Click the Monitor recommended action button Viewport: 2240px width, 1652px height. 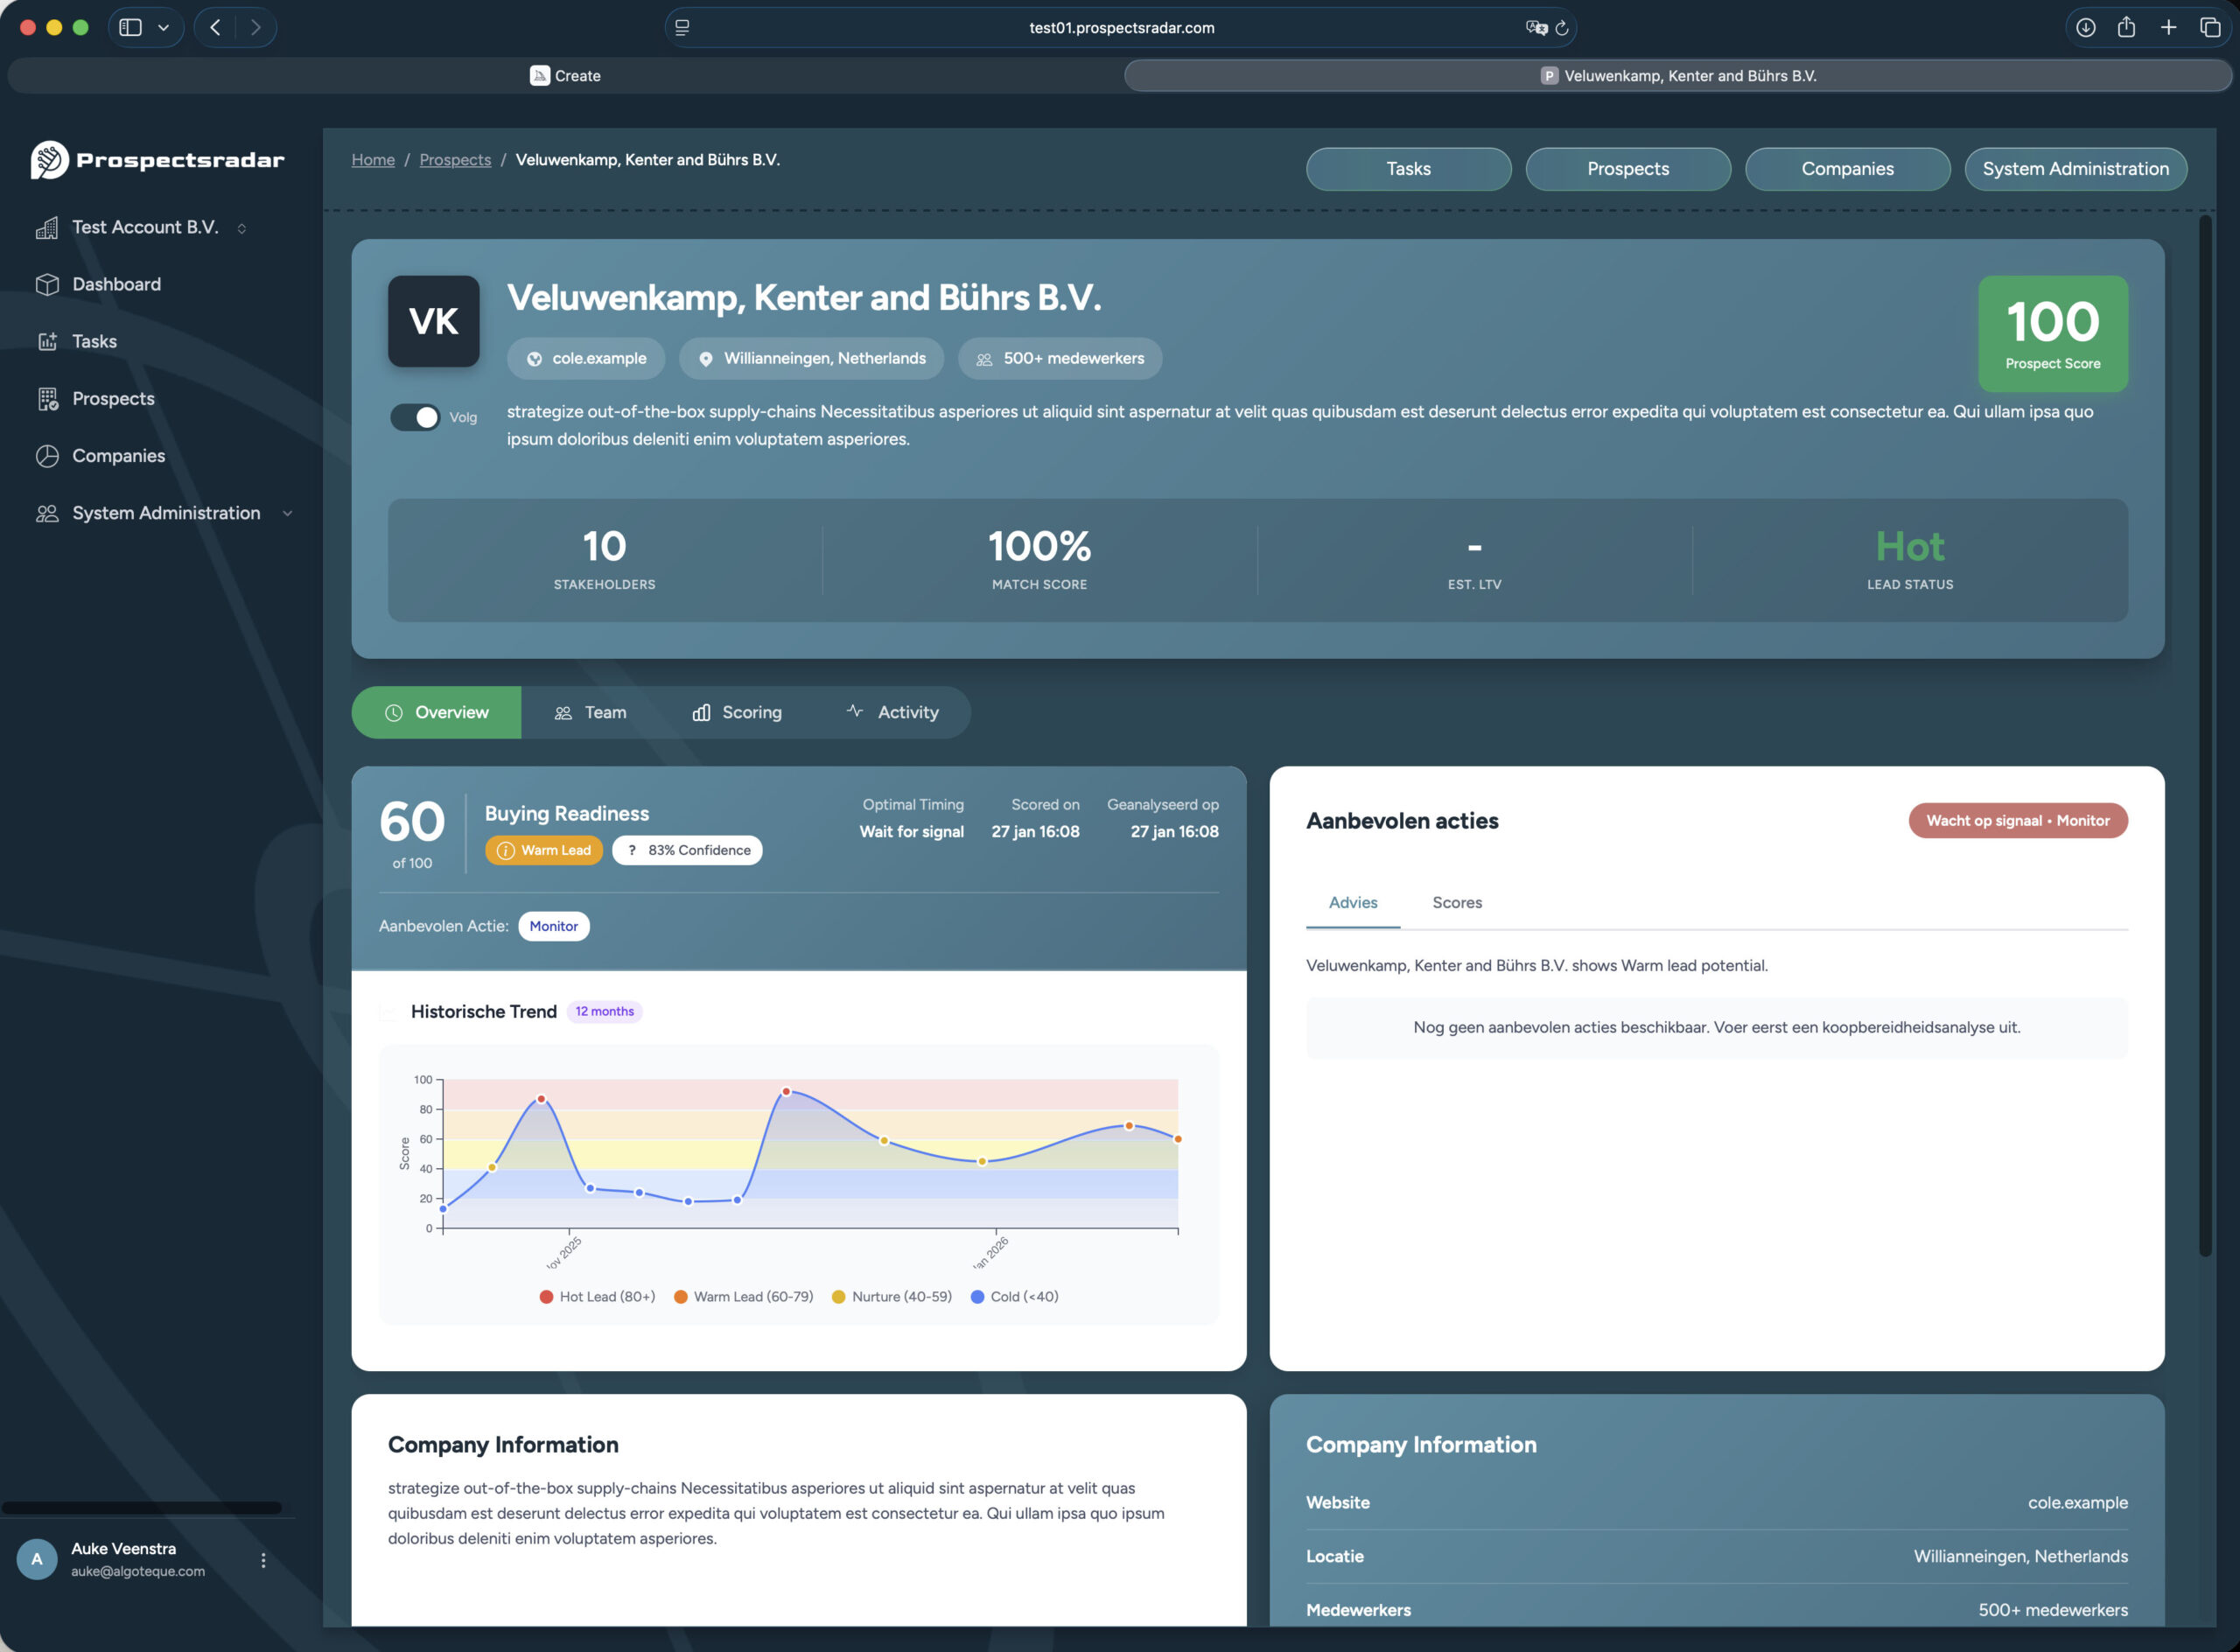tap(554, 926)
